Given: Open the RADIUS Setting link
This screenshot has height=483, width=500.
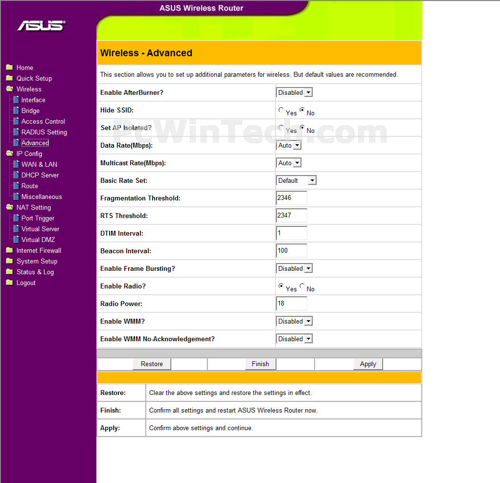Looking at the screenshot, I should click(45, 132).
